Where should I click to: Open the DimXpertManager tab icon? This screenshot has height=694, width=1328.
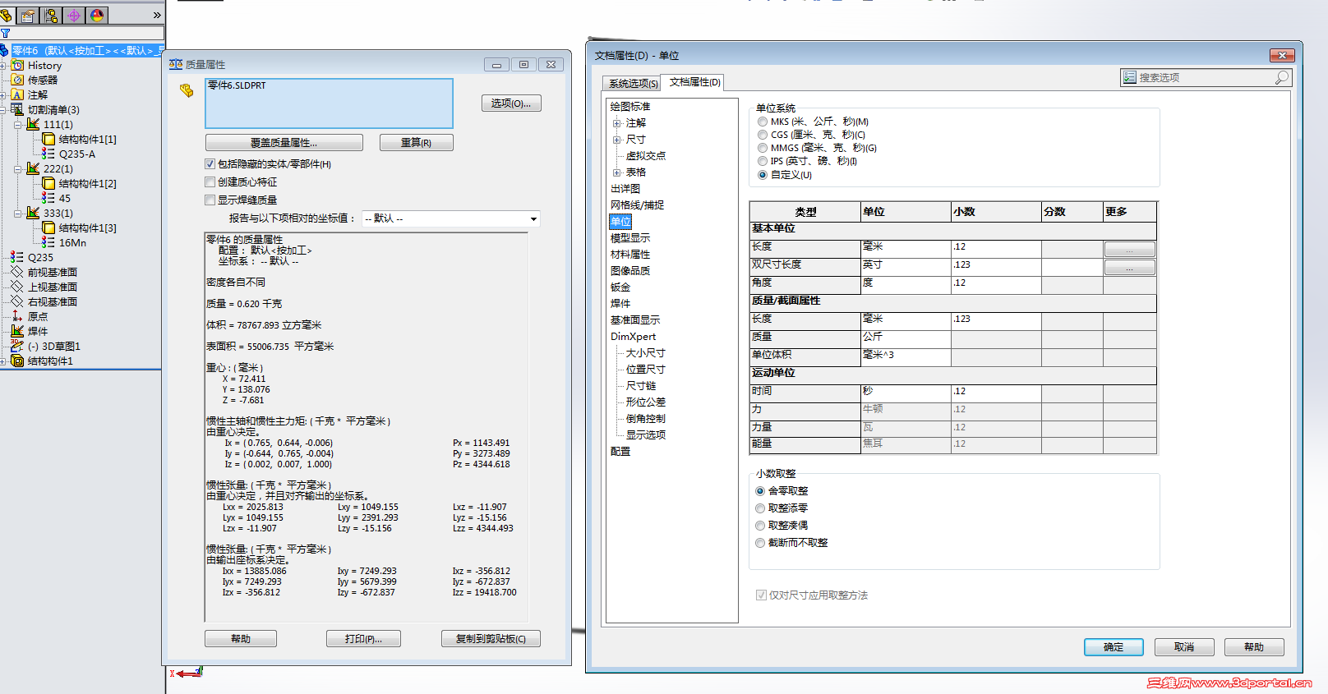[74, 15]
